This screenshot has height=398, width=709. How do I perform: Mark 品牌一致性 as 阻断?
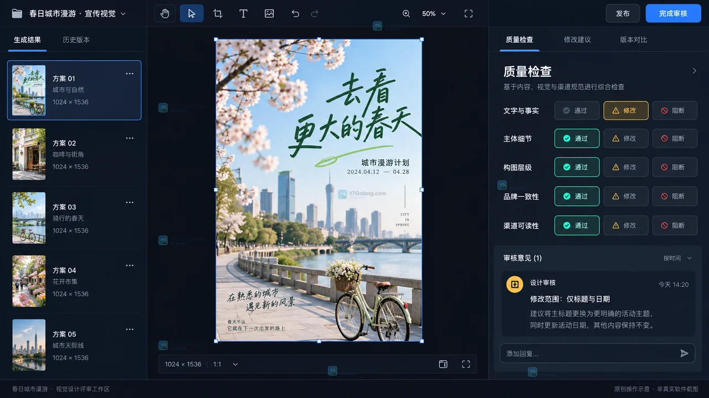[675, 196]
